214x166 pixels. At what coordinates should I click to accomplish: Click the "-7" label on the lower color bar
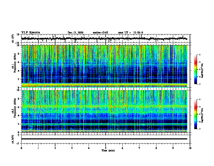(199, 129)
